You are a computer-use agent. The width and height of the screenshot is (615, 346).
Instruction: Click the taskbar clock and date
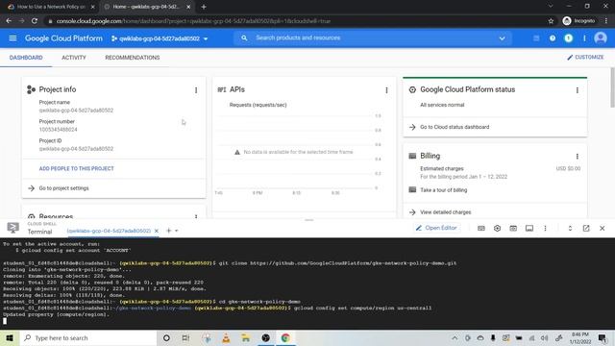point(580,337)
